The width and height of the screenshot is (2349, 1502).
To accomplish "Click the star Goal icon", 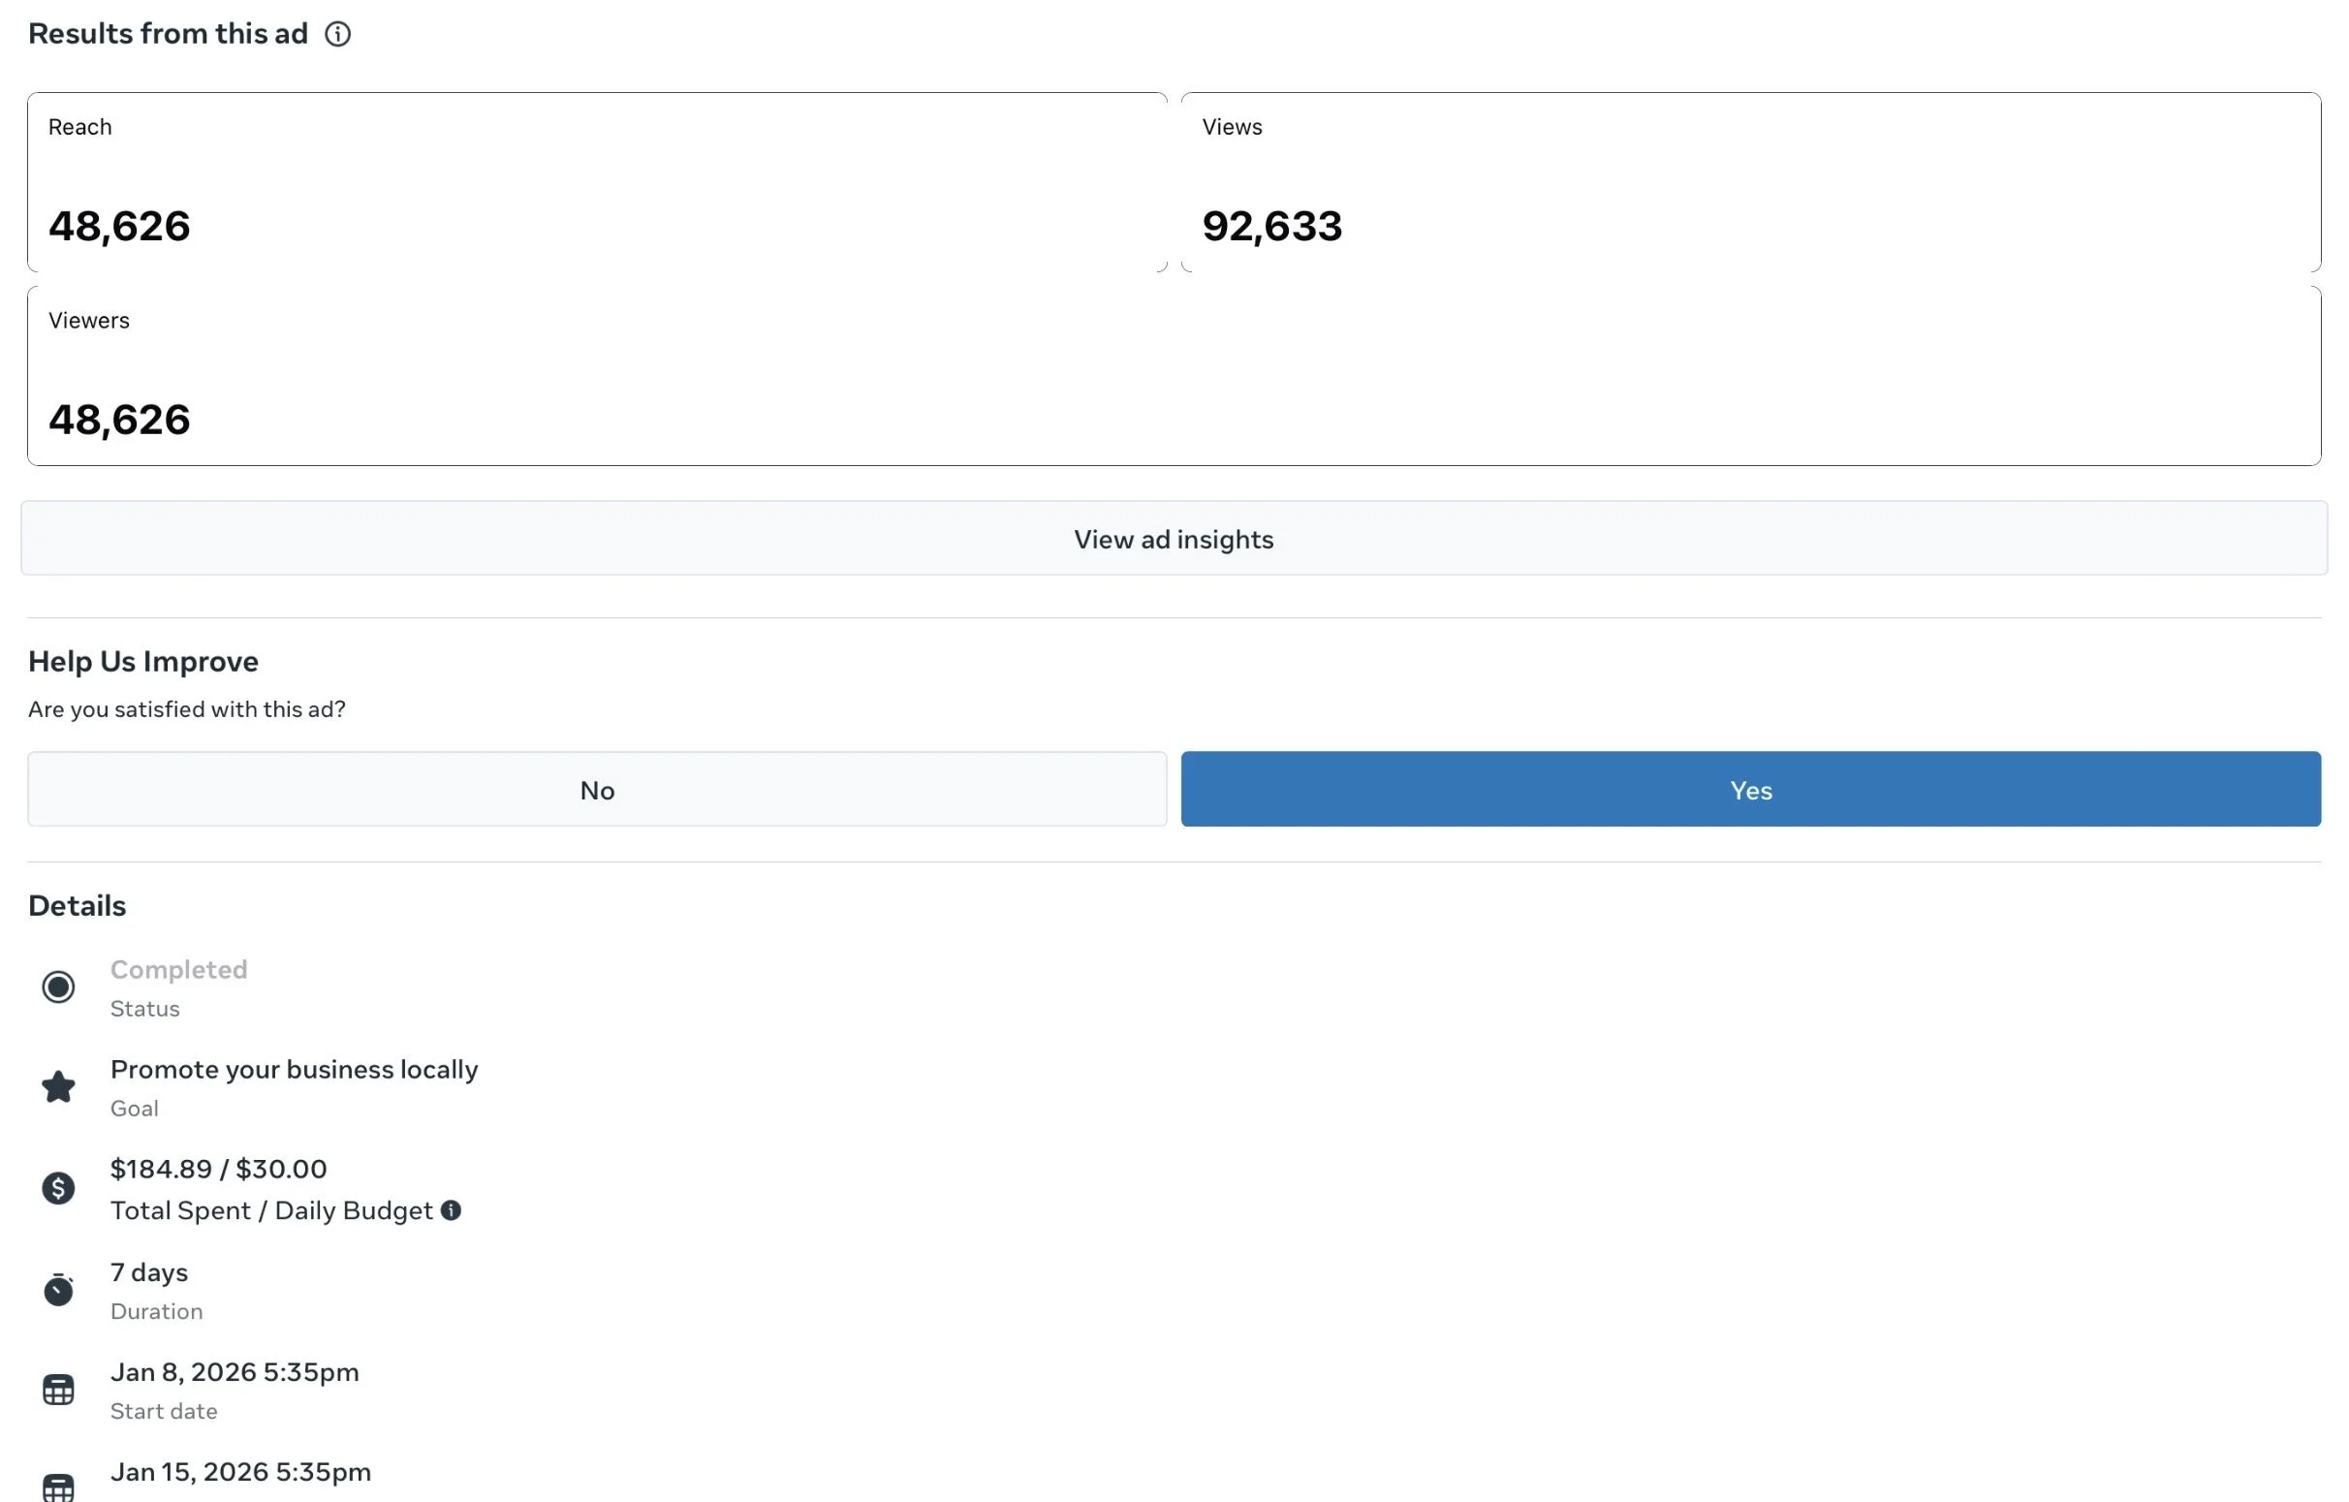I will 58,1086.
